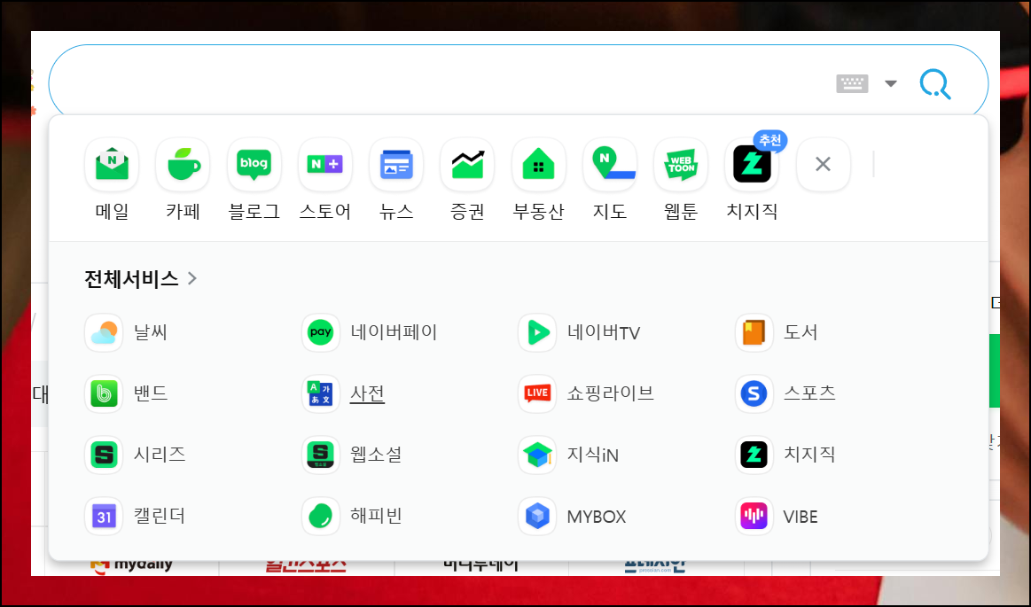Open 전체서비스 all services link
The height and width of the screenshot is (607, 1031).
pyautogui.click(x=131, y=278)
